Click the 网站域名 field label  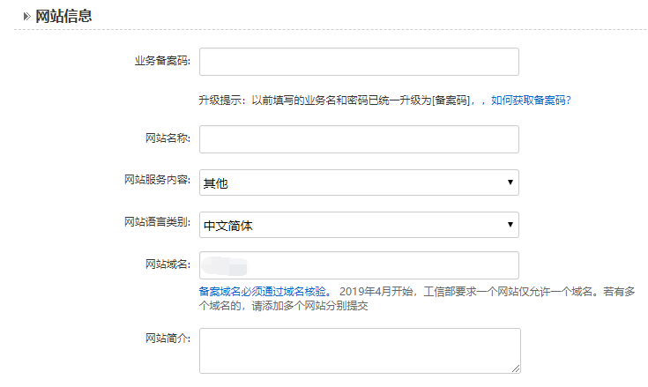click(x=167, y=264)
